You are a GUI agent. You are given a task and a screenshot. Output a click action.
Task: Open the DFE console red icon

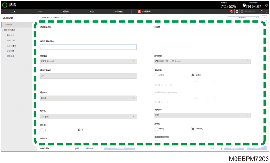tap(139, 12)
